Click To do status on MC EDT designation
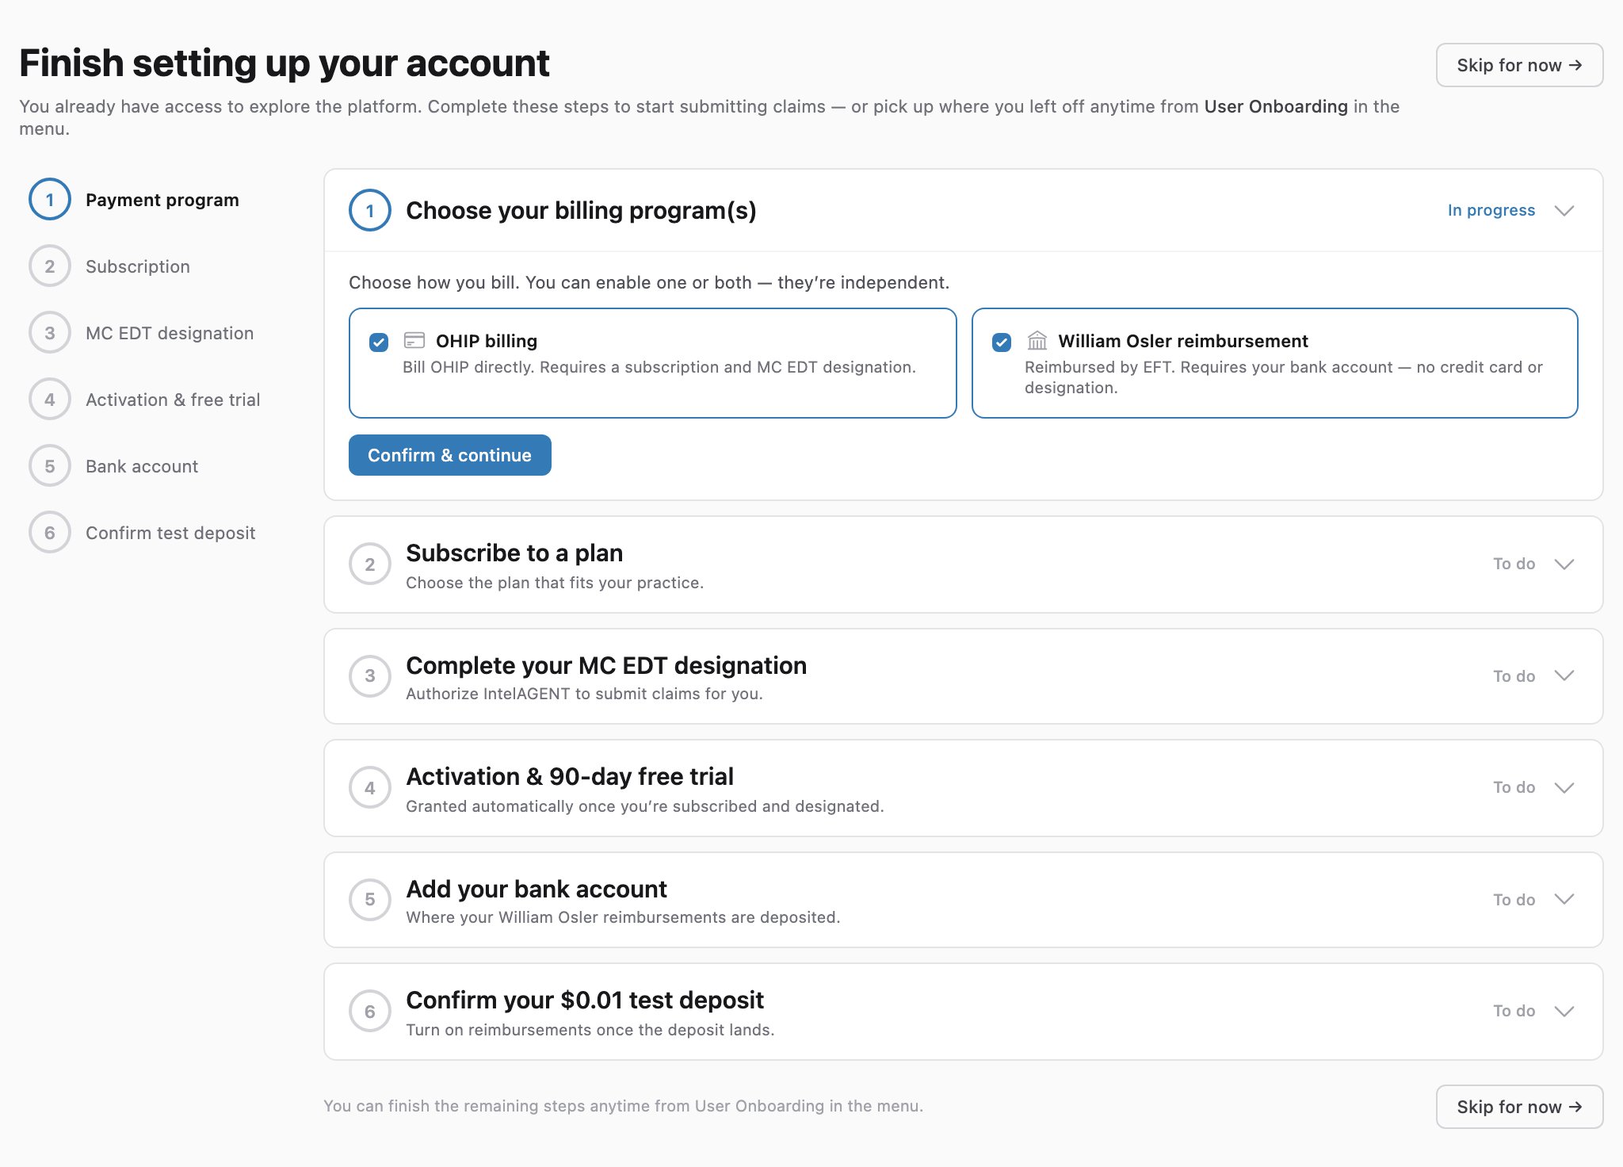 tap(1514, 676)
